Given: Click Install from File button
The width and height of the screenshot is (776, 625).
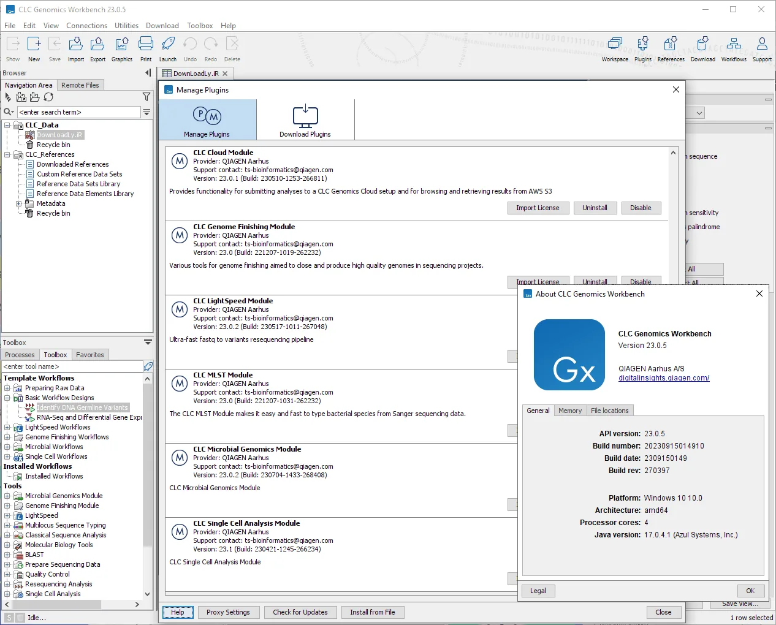Looking at the screenshot, I should pos(372,612).
